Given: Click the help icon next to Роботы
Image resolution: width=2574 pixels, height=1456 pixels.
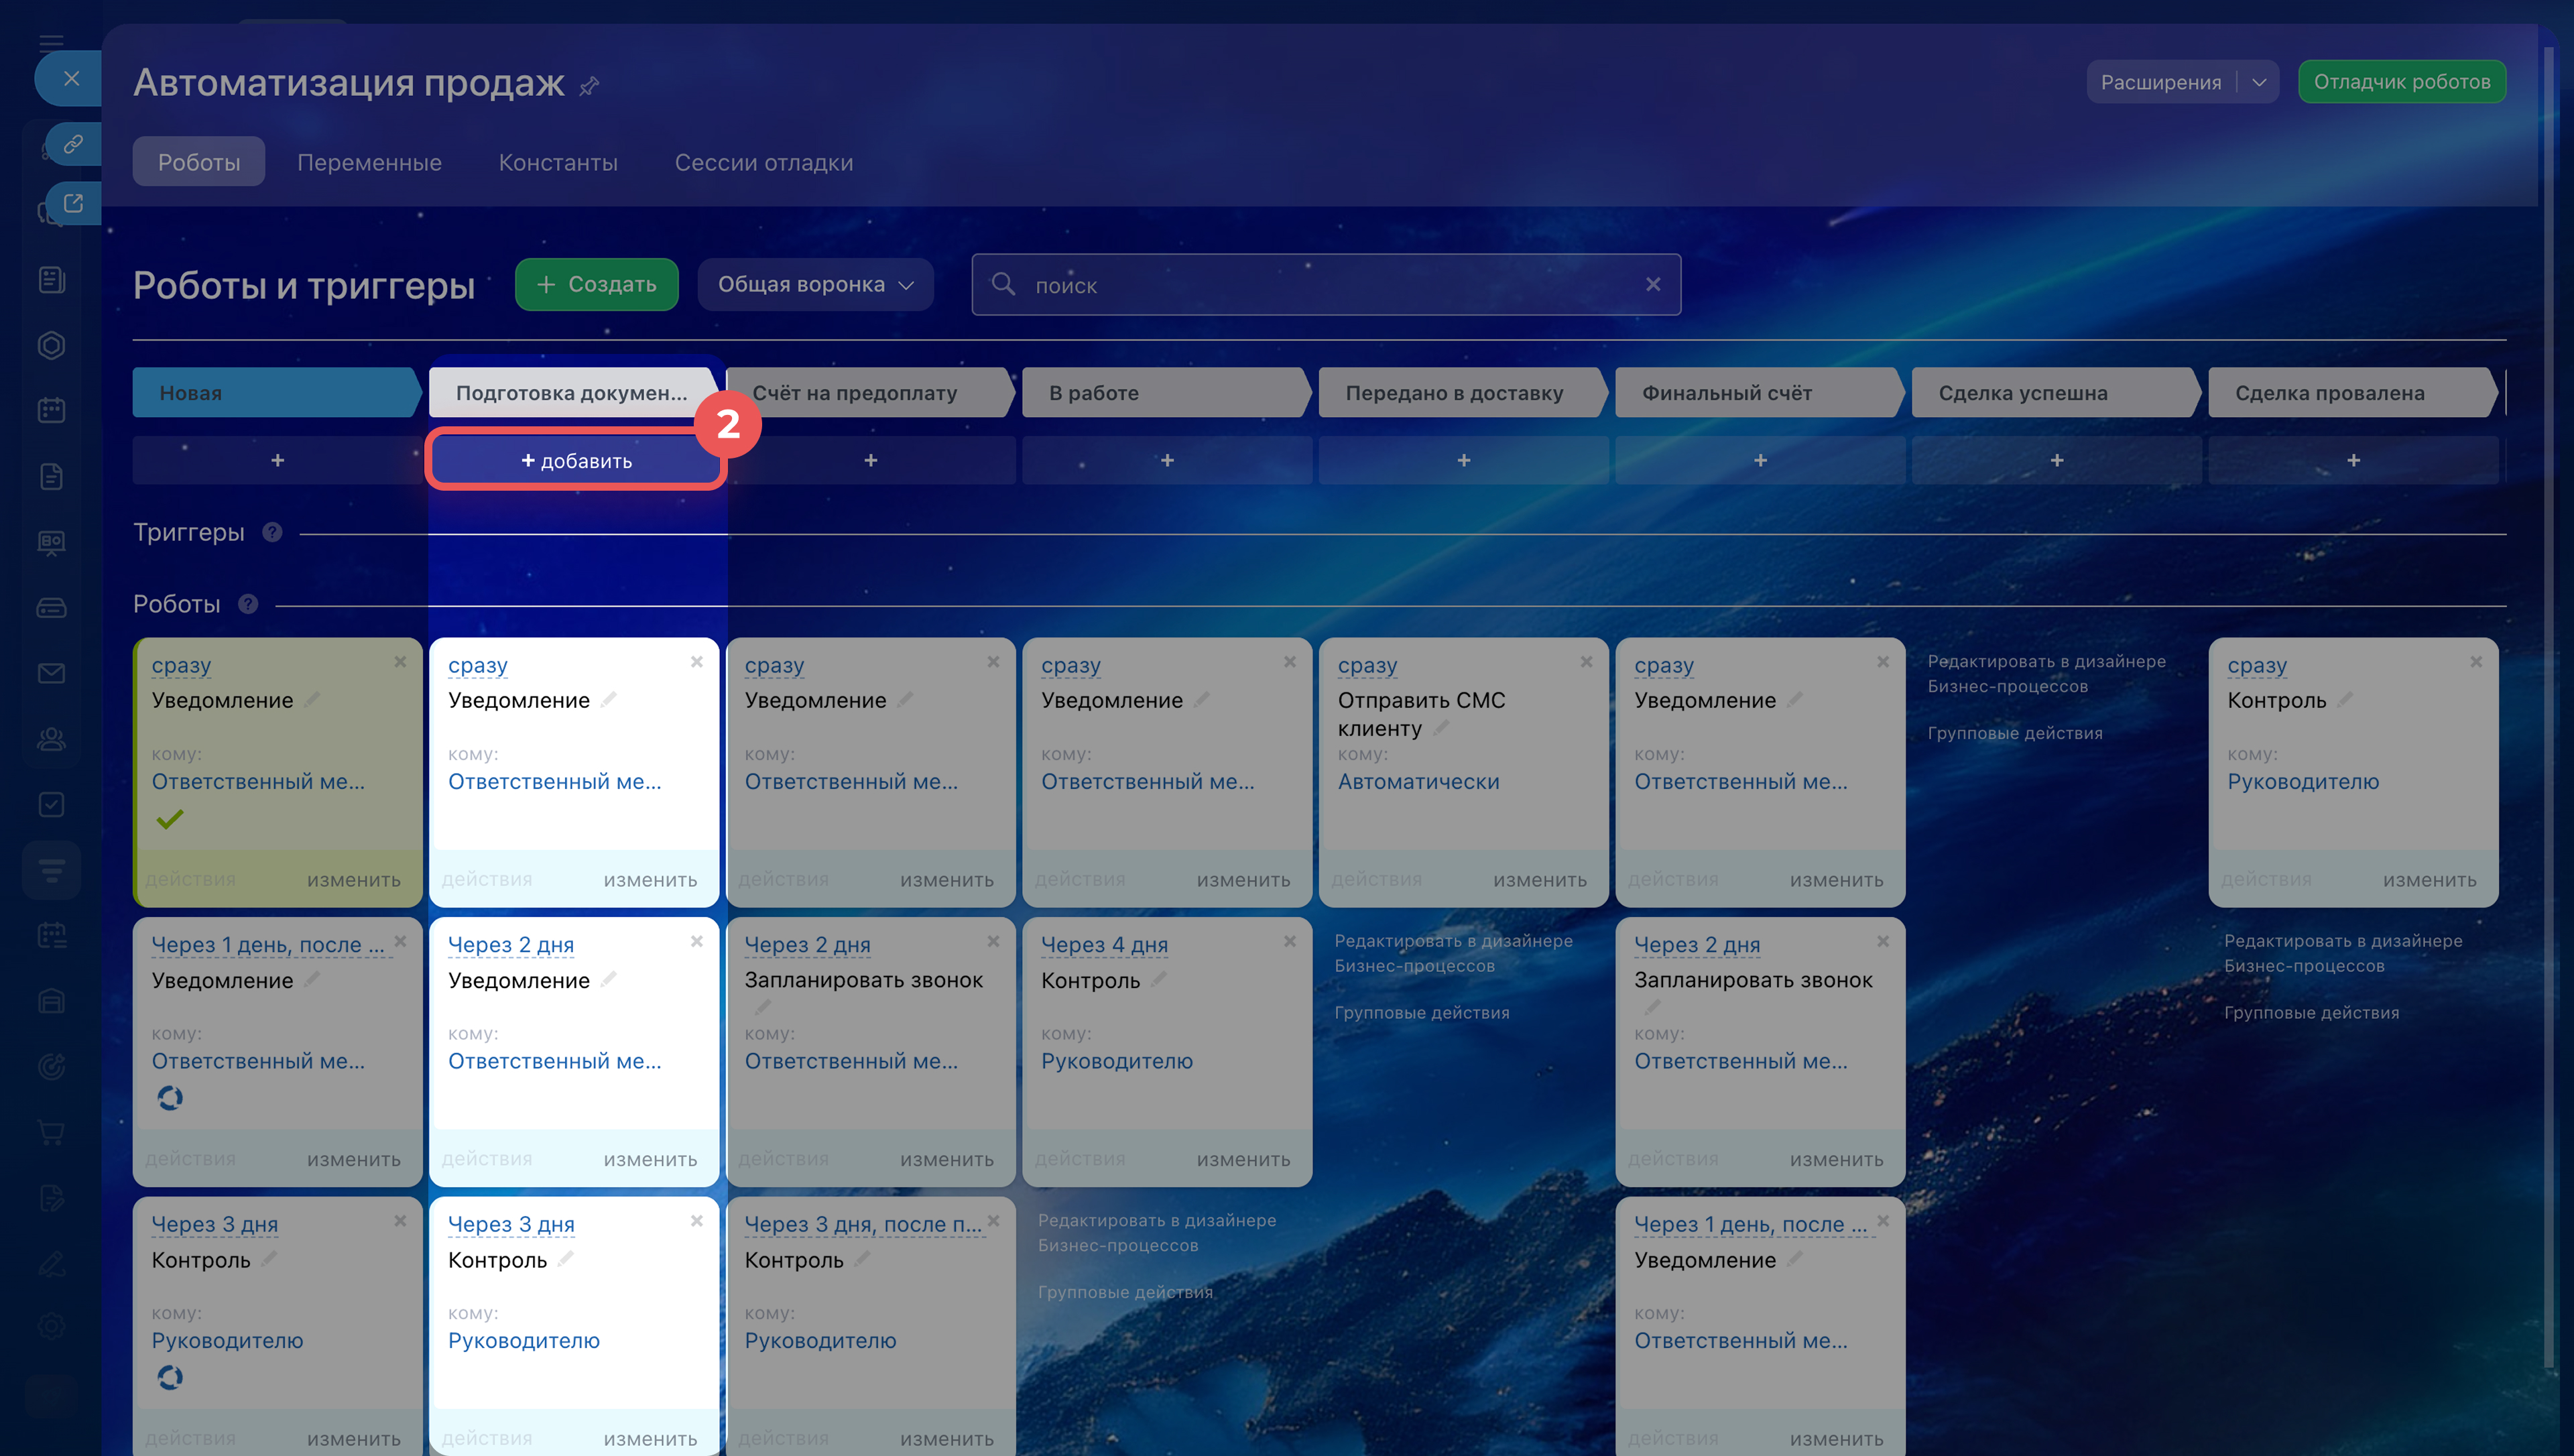Looking at the screenshot, I should click(248, 604).
